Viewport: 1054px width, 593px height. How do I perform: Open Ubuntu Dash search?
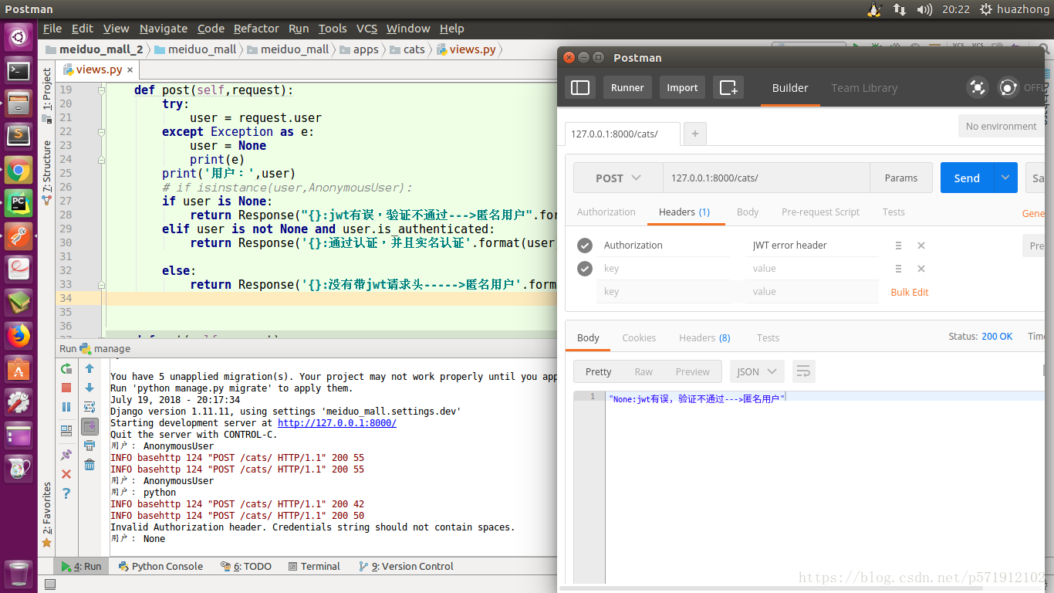[19, 36]
